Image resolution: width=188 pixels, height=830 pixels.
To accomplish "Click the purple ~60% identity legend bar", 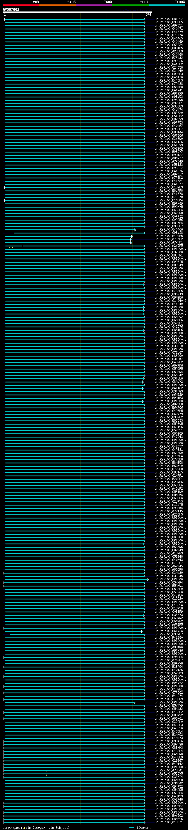I will [x=94, y=5].
